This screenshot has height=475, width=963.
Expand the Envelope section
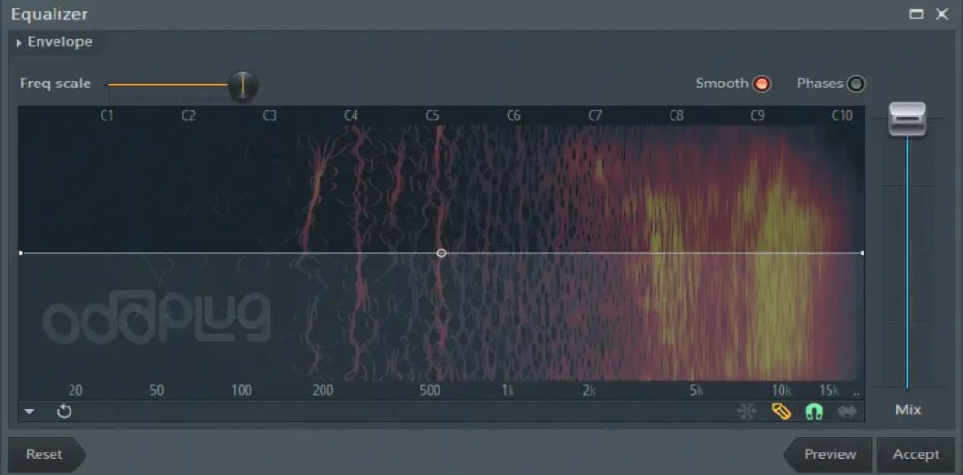[54, 42]
